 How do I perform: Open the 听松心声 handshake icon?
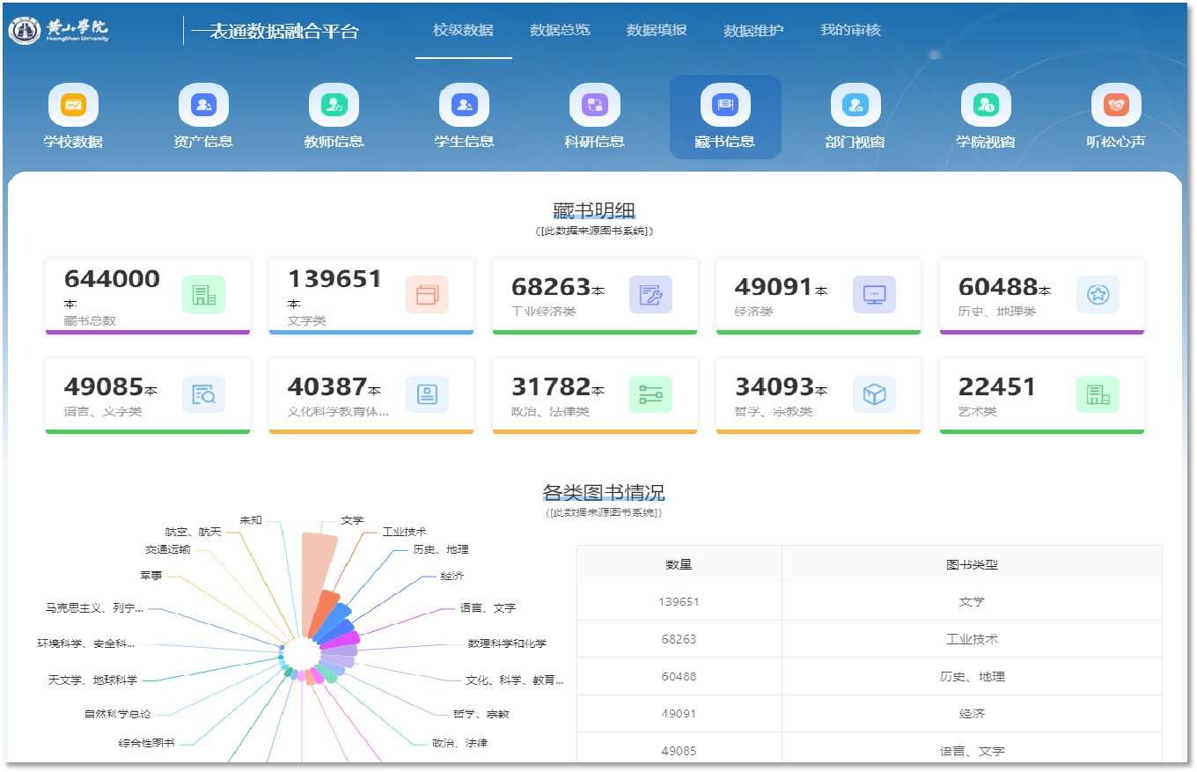[1116, 105]
